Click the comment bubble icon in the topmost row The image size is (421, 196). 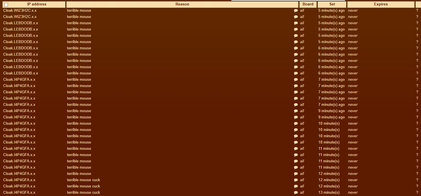pos(296,11)
